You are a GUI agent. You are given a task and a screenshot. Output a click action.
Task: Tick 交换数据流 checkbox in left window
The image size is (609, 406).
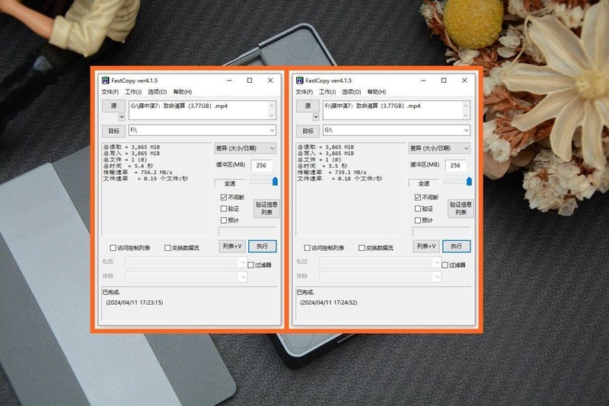167,248
